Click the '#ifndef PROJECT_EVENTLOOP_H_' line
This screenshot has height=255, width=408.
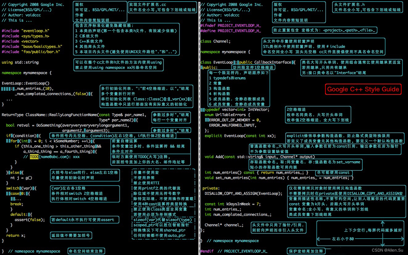tap(231, 26)
